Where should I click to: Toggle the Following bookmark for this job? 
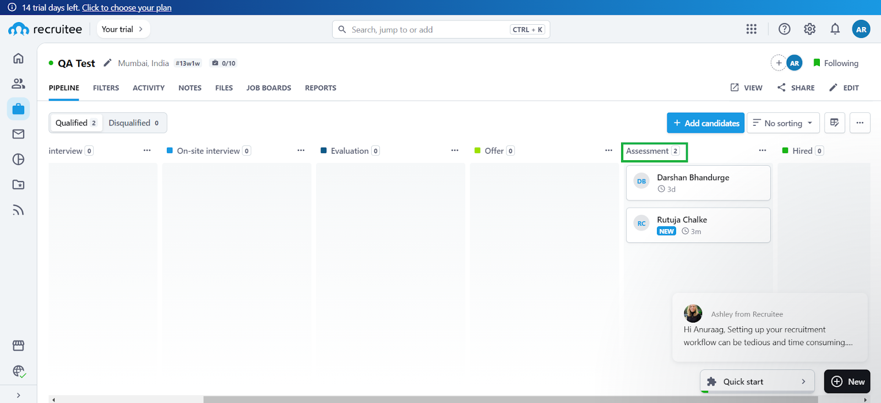point(835,63)
